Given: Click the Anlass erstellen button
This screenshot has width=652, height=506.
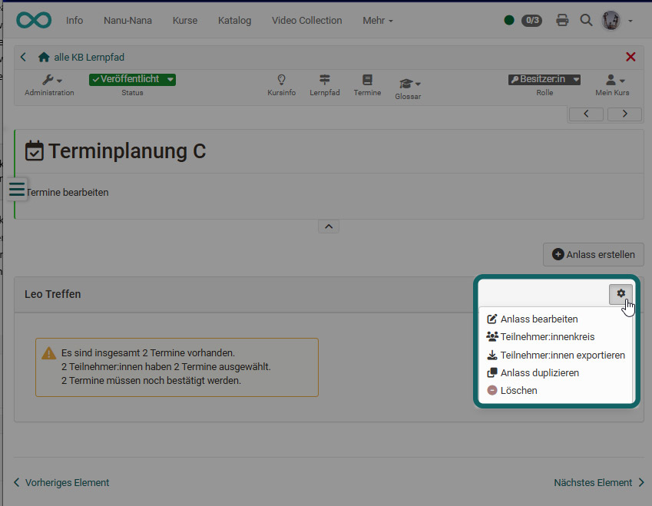Looking at the screenshot, I should pyautogui.click(x=594, y=254).
